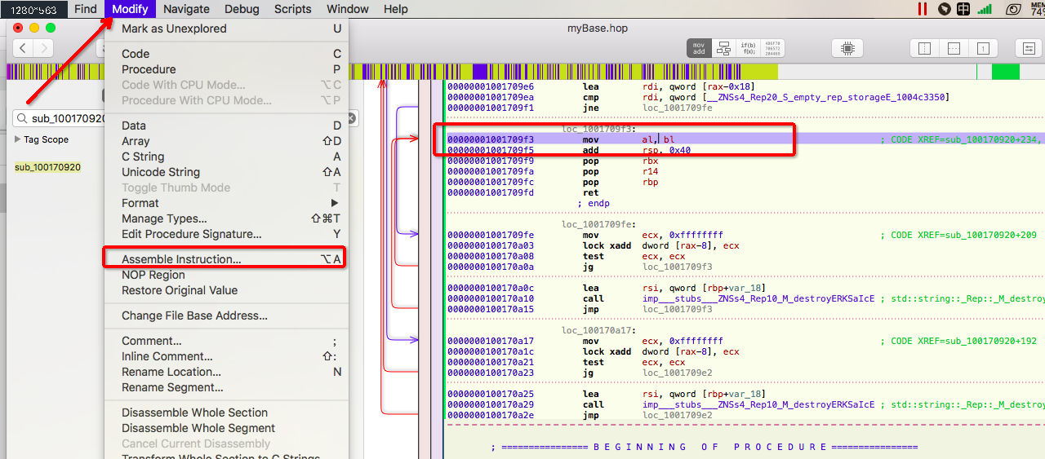This screenshot has width=1045, height=459.
Task: Choose Edit Procedure Signature...
Action: [x=226, y=234]
